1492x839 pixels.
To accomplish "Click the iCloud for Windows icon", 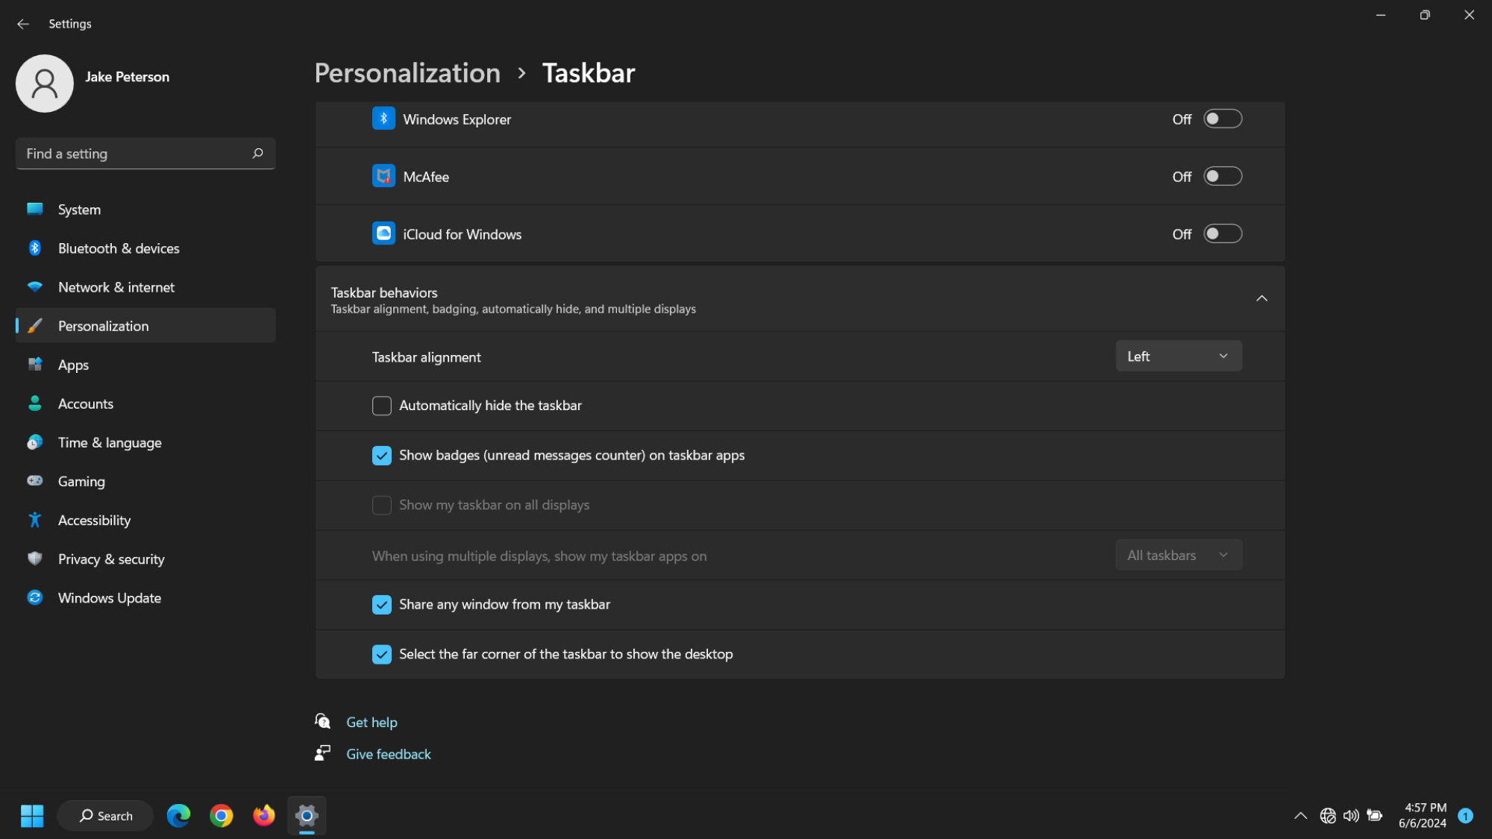I will [x=383, y=233].
